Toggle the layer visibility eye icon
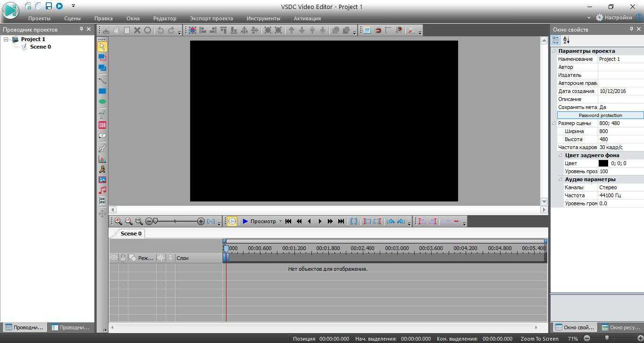 (x=114, y=258)
